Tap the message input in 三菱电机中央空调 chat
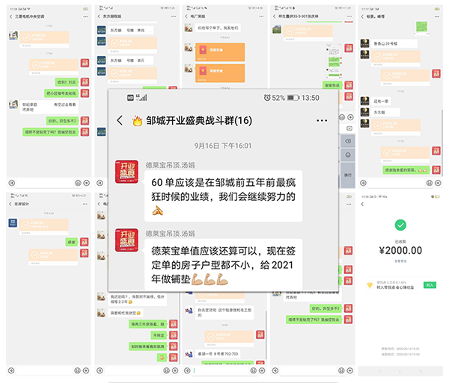 pos(45,183)
